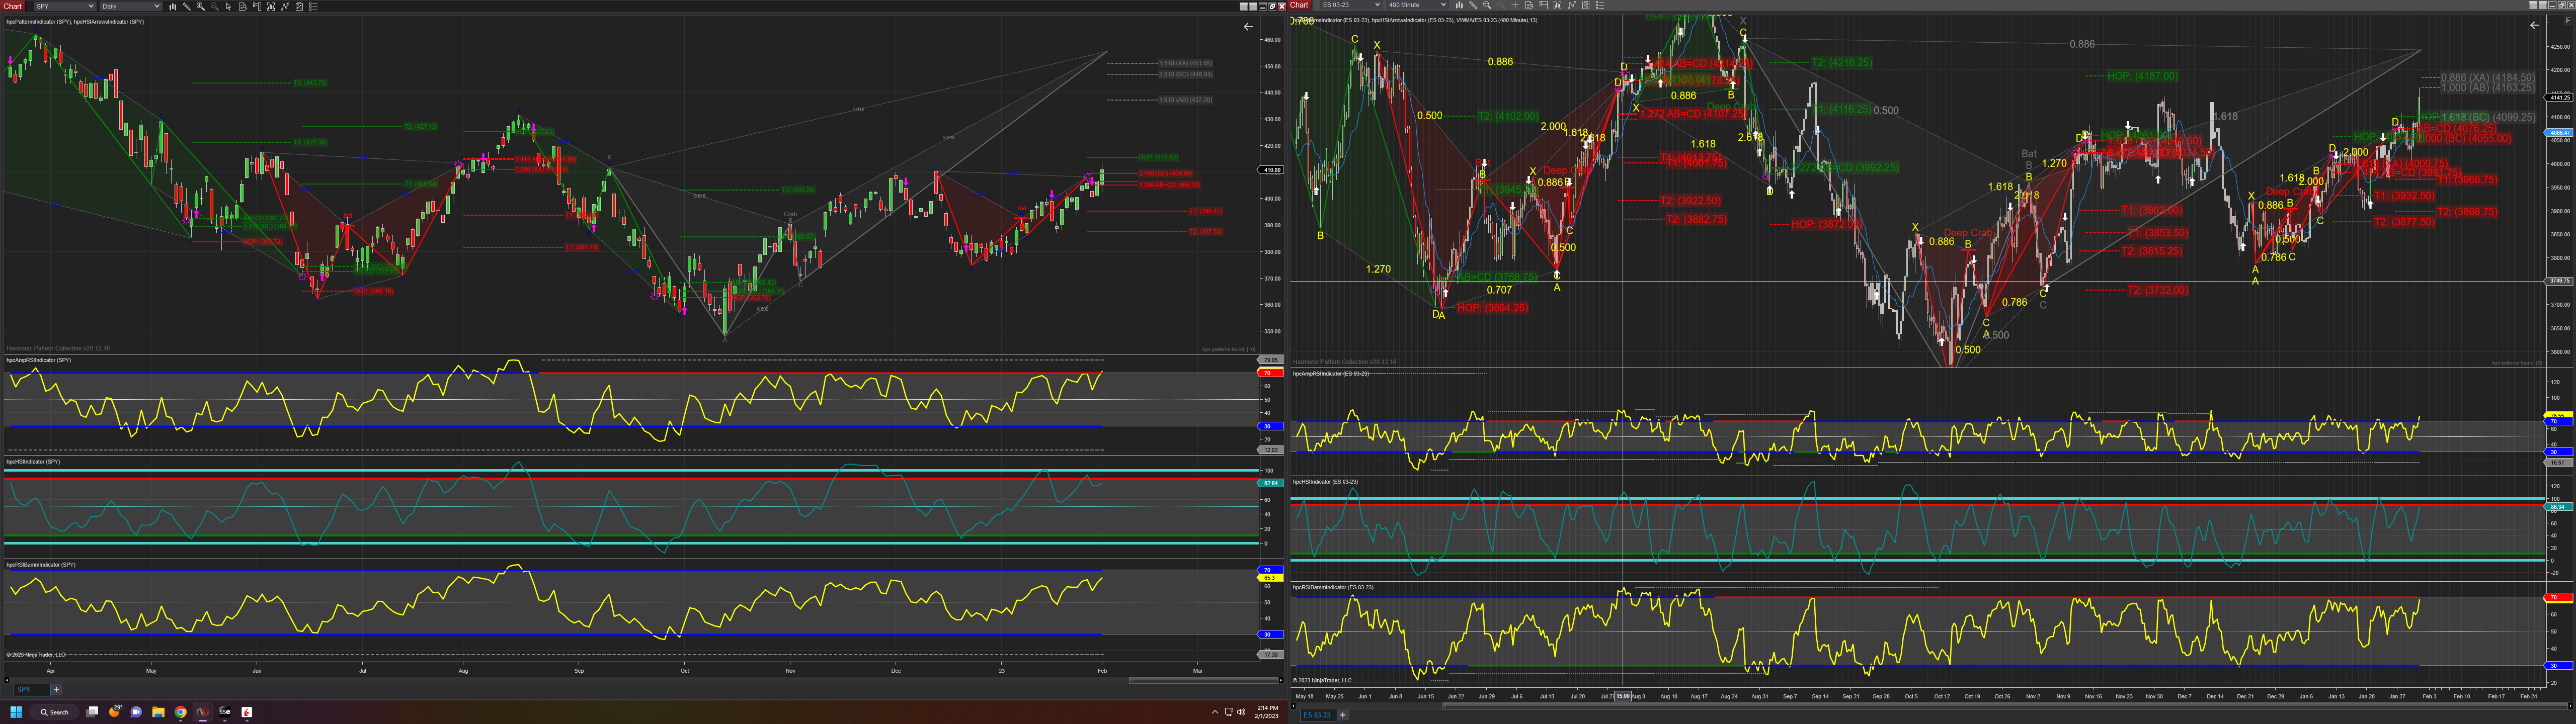2576x724 pixels.
Task: Click the Windows taskbar Search box
Action: (54, 712)
